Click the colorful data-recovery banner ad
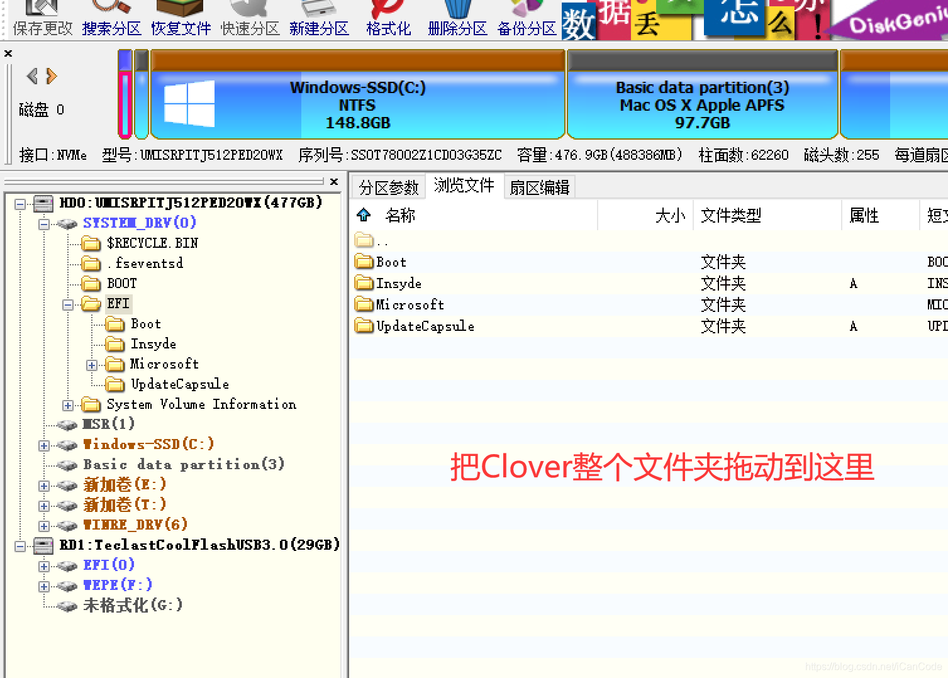This screenshot has height=678, width=948. (x=755, y=19)
